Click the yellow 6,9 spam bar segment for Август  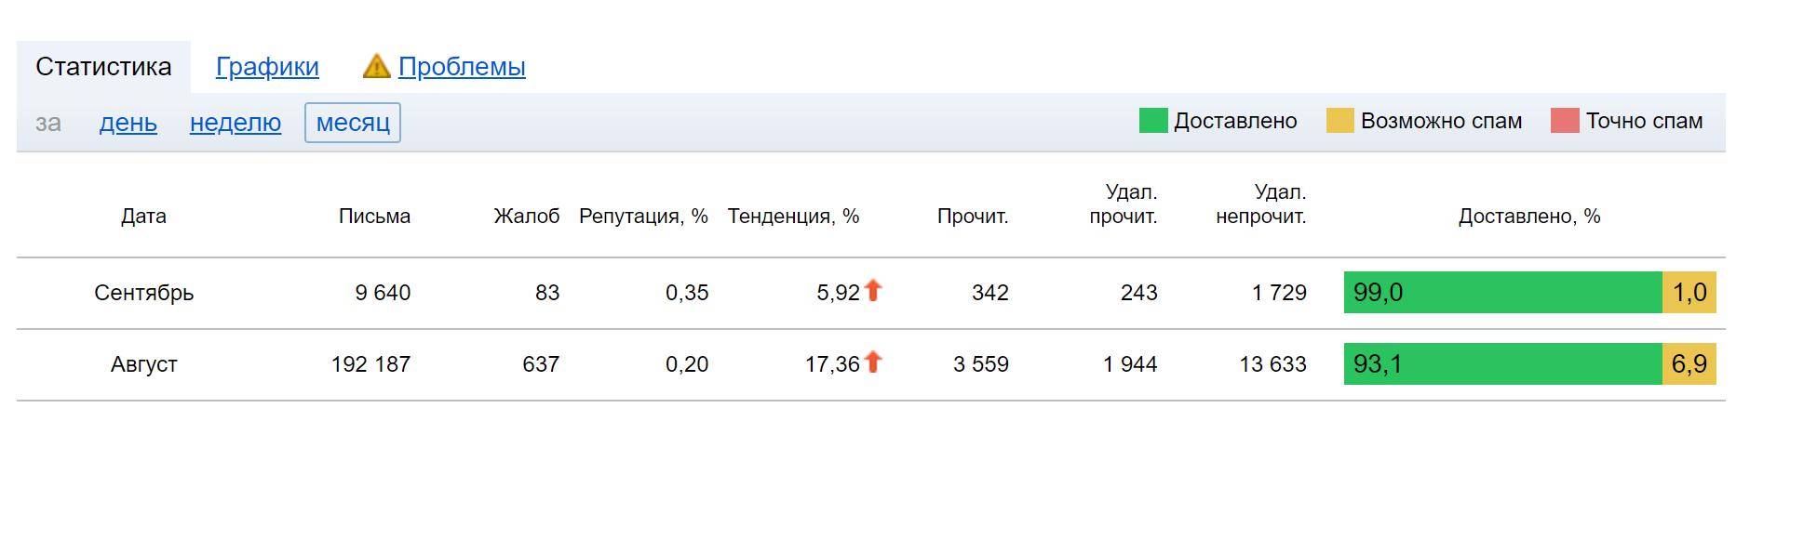coord(1689,364)
